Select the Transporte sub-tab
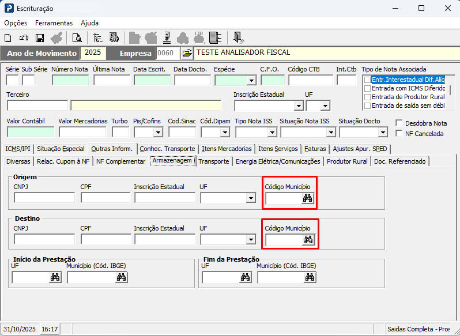Screen dimensions: 460x336 tap(213, 161)
